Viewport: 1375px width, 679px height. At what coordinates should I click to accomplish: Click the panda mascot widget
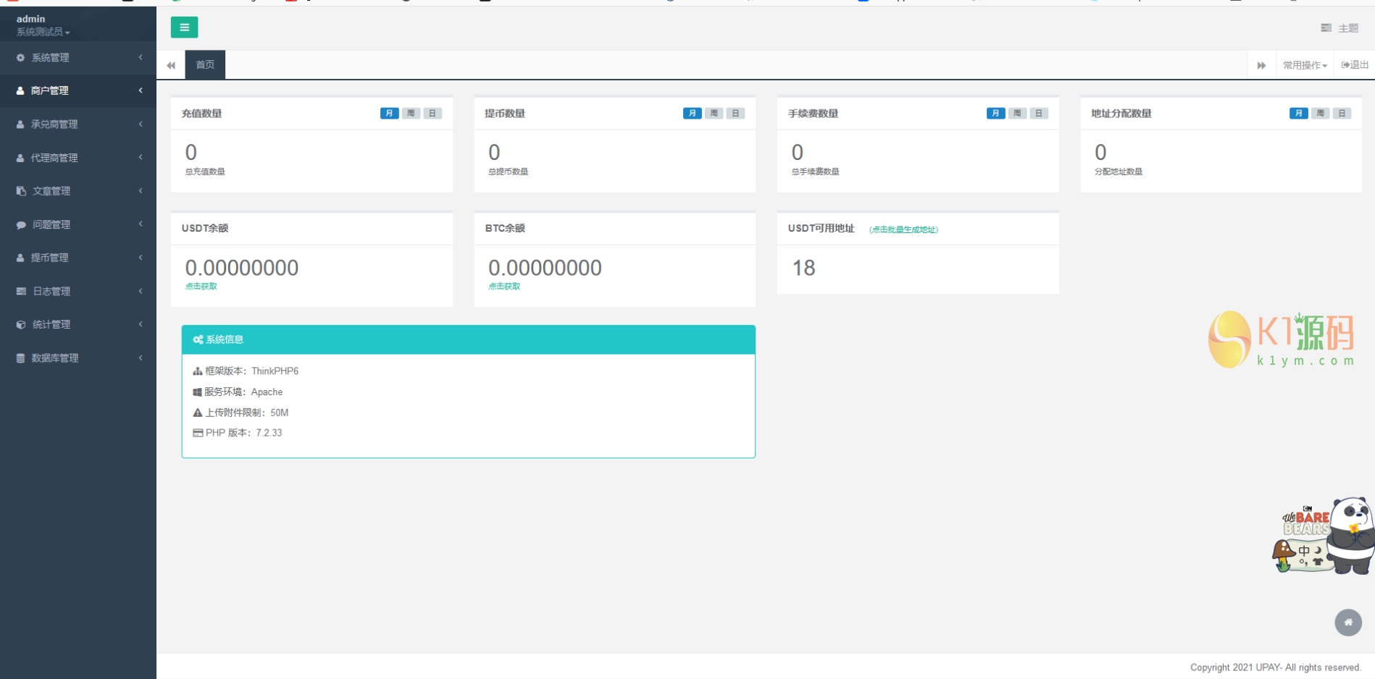click(1324, 536)
